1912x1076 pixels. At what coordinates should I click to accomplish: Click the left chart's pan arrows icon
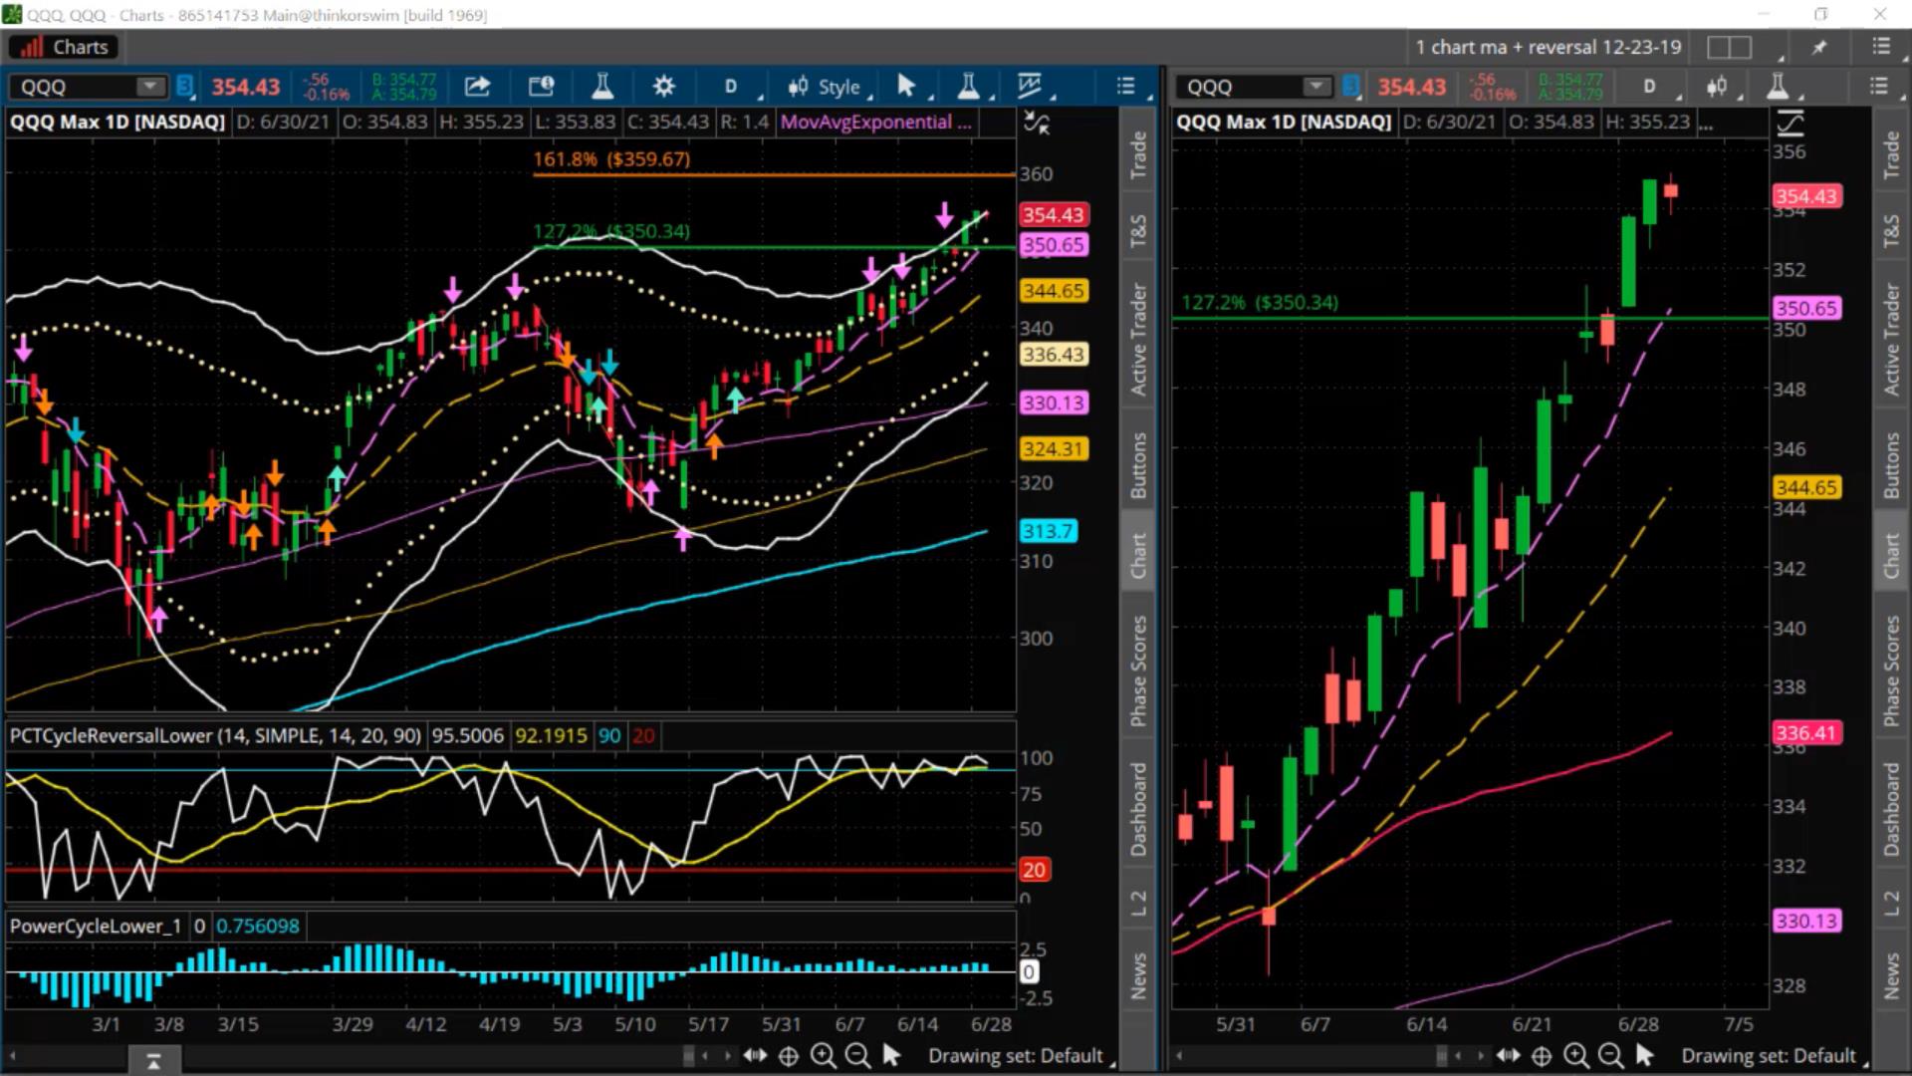(x=755, y=1056)
